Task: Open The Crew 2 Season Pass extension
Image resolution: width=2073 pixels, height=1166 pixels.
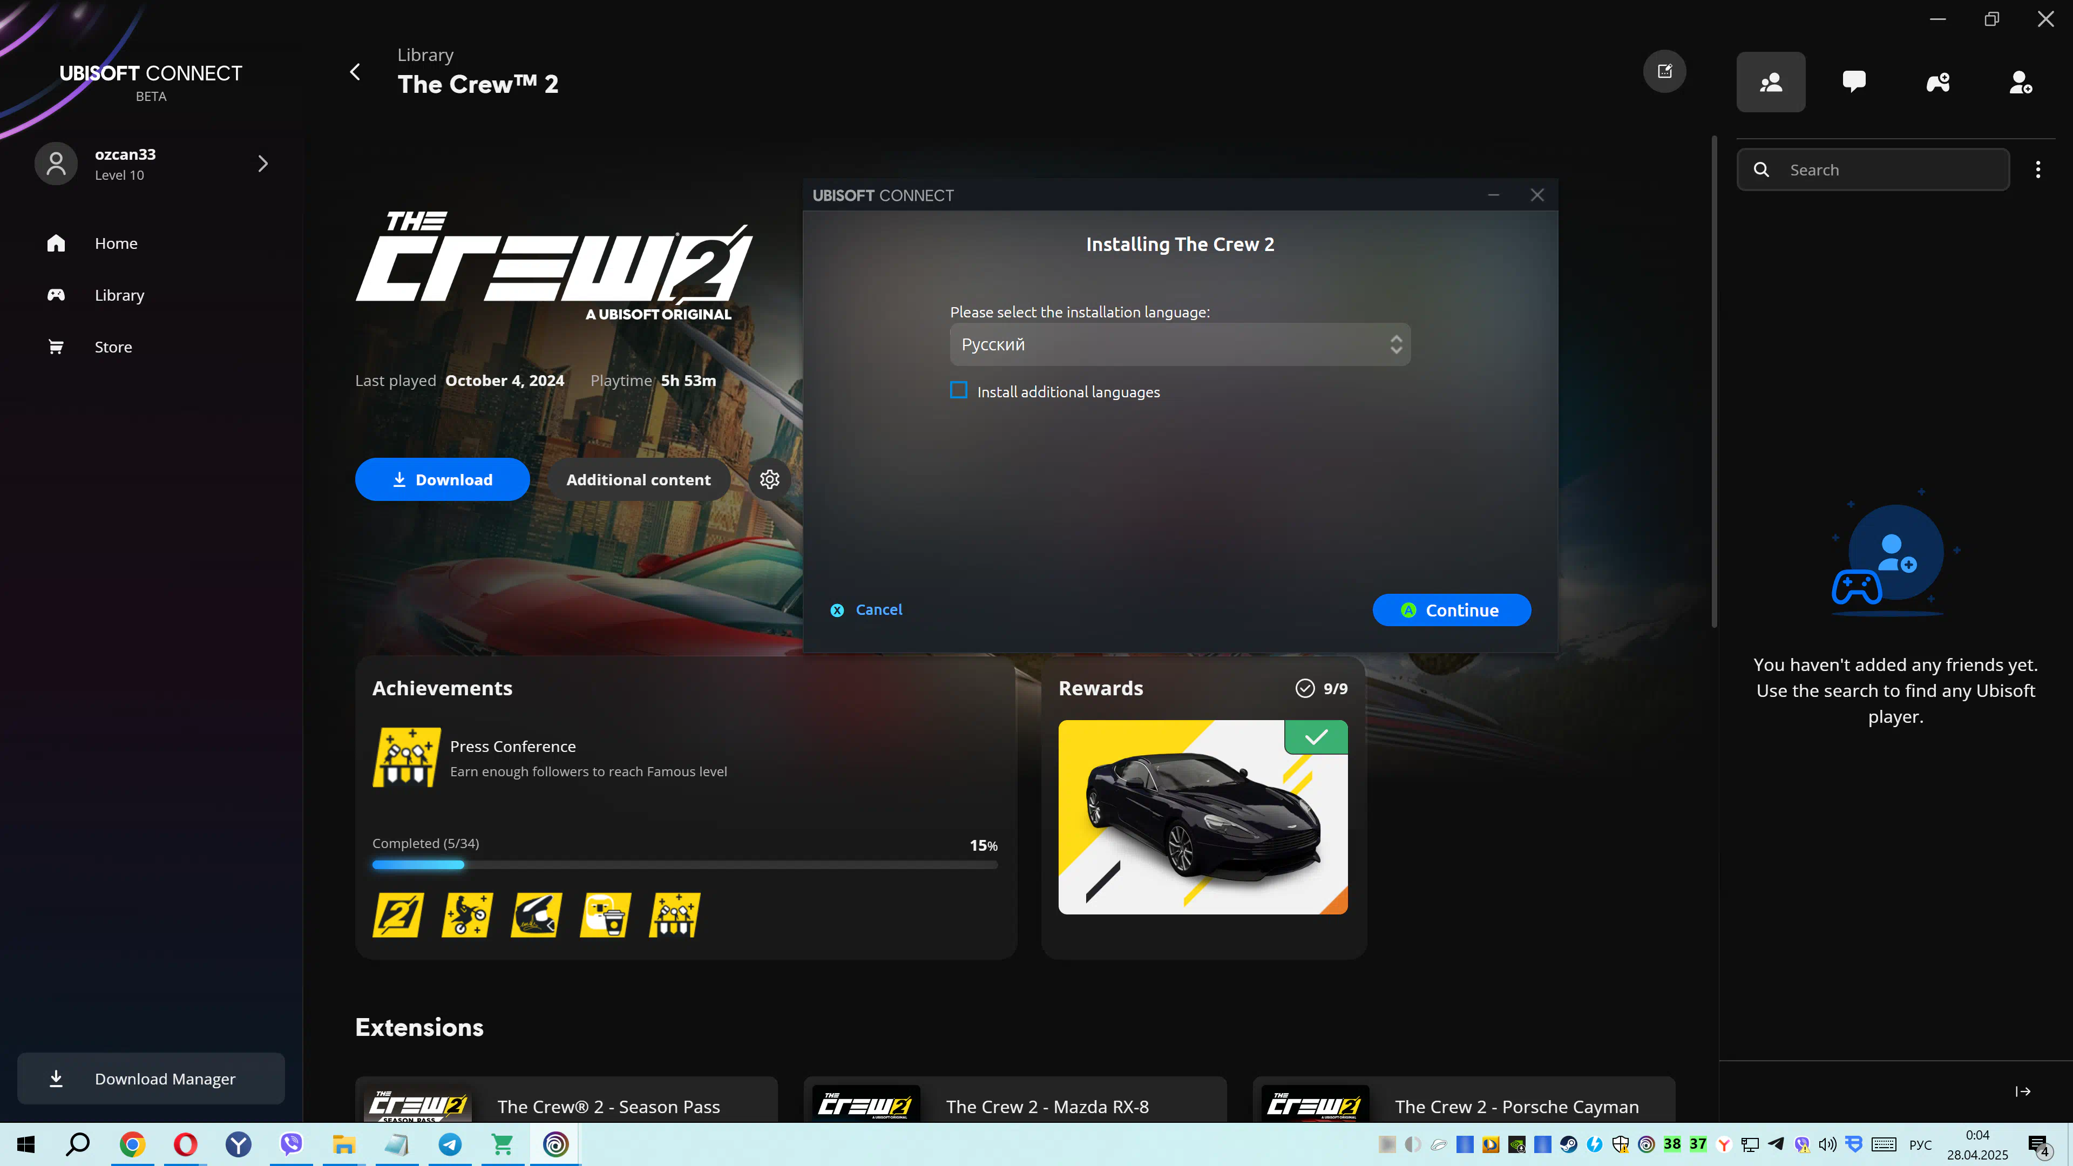Action: (x=566, y=1100)
